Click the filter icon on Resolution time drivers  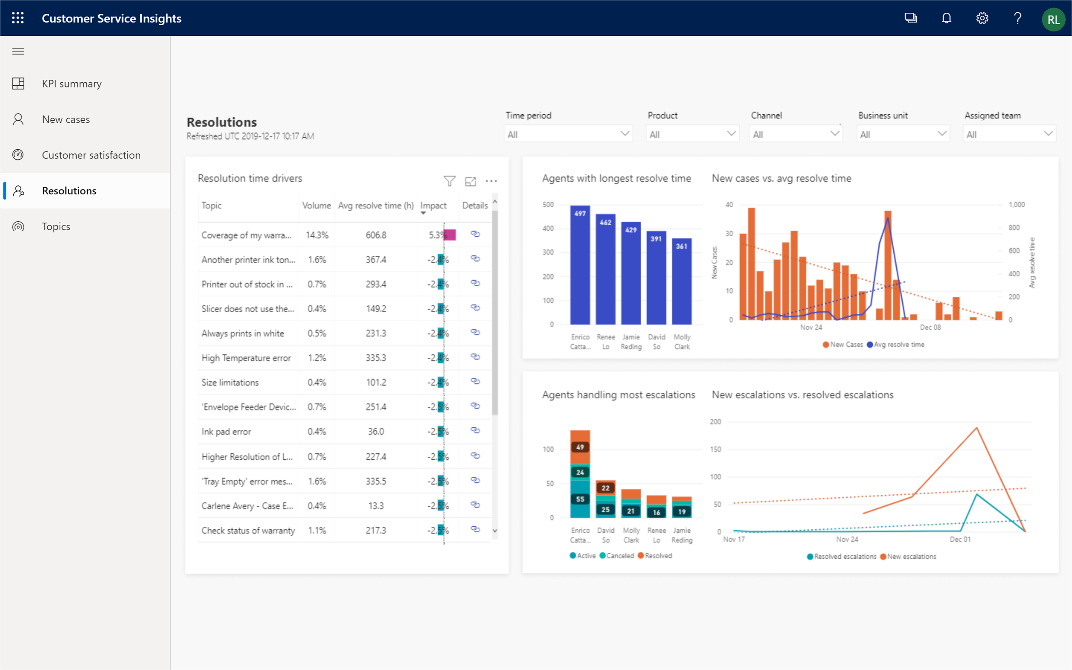(449, 181)
